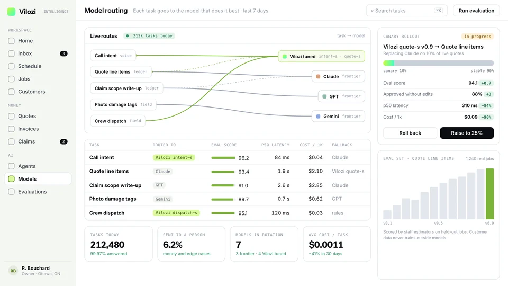The height and width of the screenshot is (286, 508).
Task: Click the green v0.9 chart bar
Action: (x=489, y=194)
